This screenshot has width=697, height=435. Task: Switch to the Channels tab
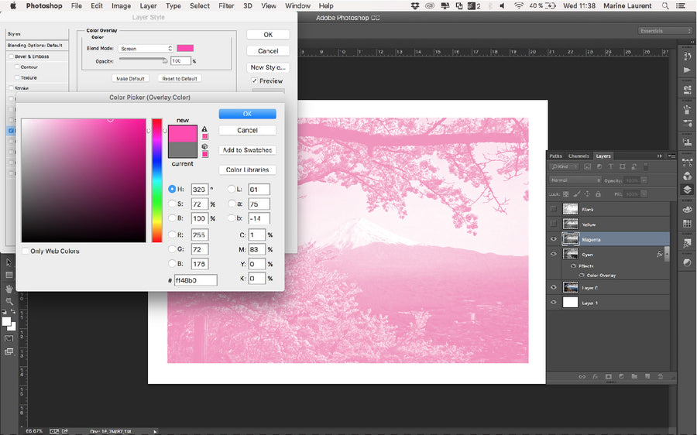coord(579,156)
